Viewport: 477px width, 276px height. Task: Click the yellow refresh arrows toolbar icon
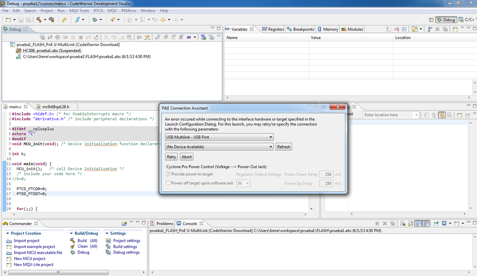click(x=64, y=20)
